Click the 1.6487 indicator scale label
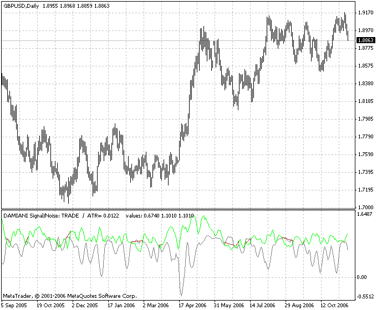The image size is (377, 310). click(x=365, y=214)
